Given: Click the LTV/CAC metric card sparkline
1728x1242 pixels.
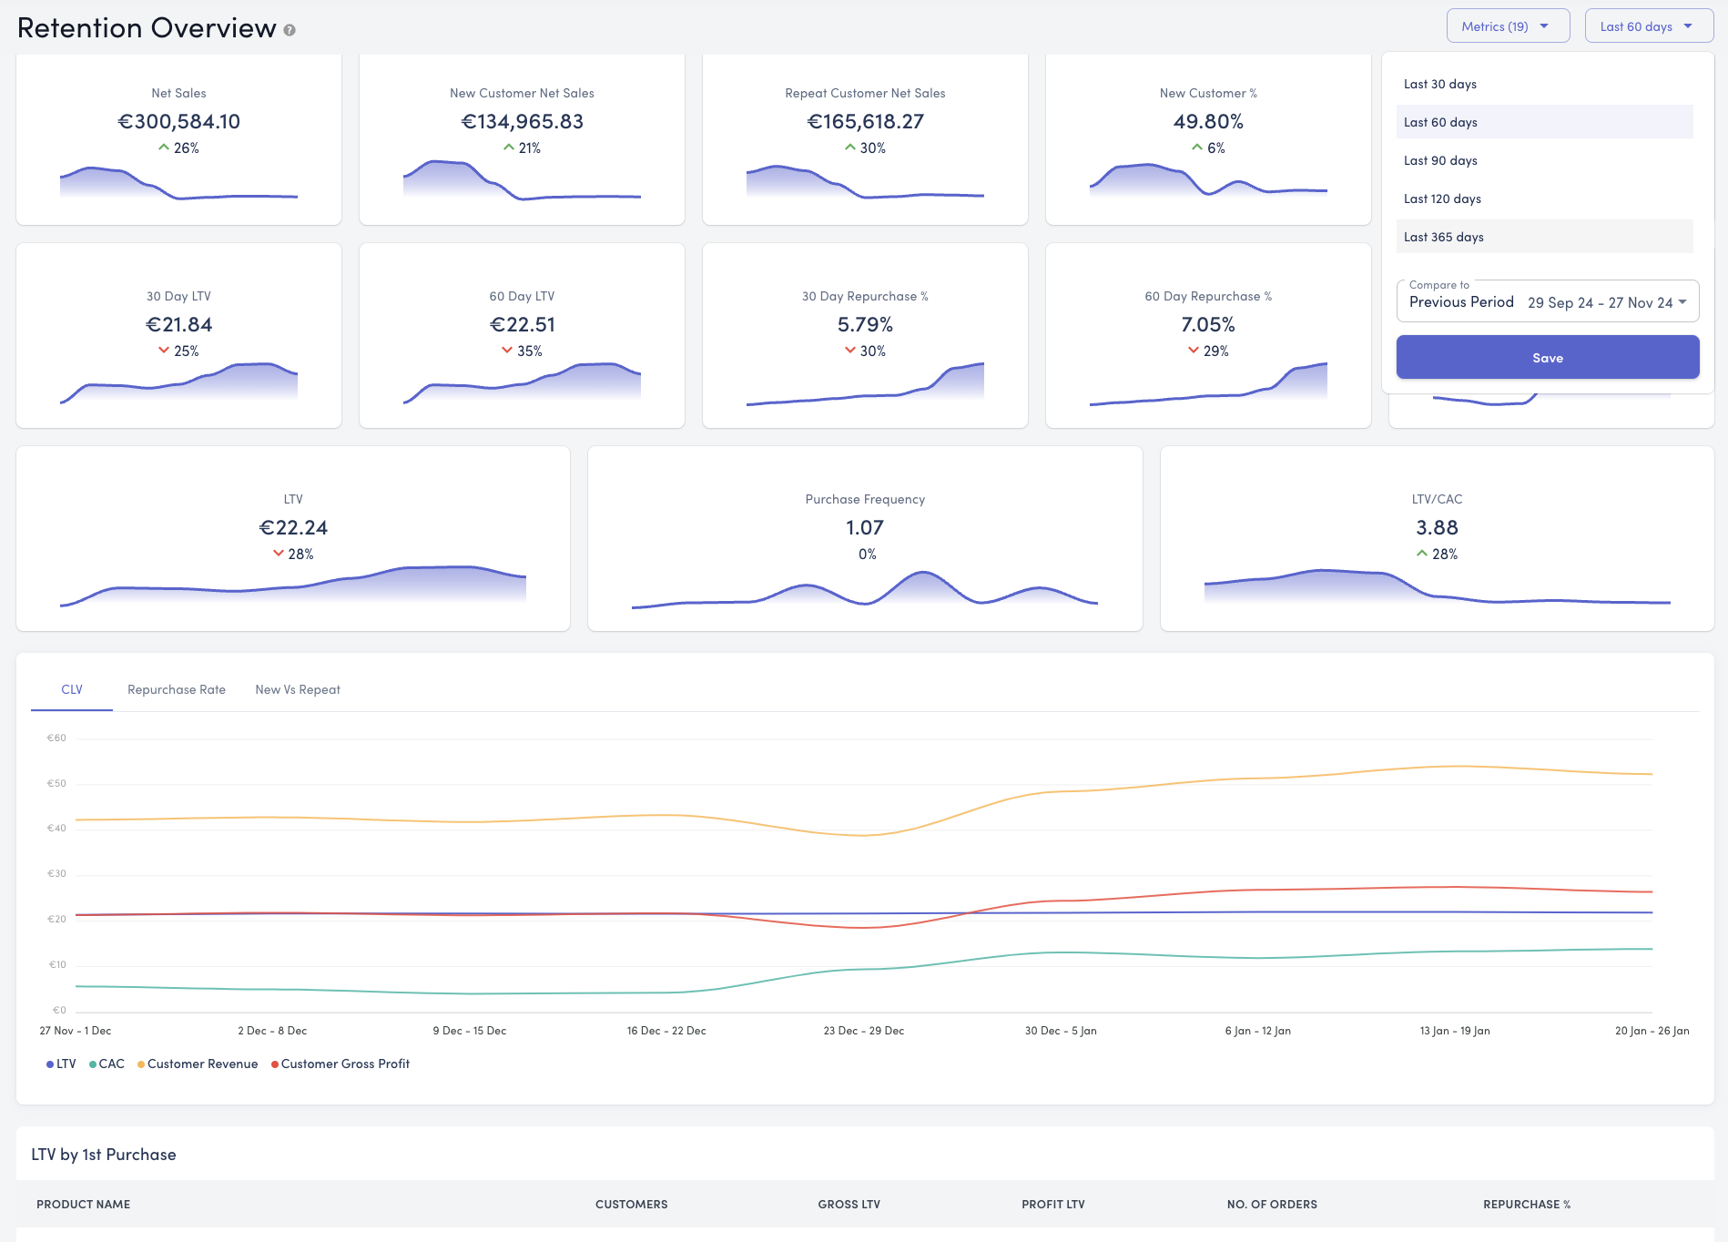Looking at the screenshot, I should click(x=1437, y=588).
